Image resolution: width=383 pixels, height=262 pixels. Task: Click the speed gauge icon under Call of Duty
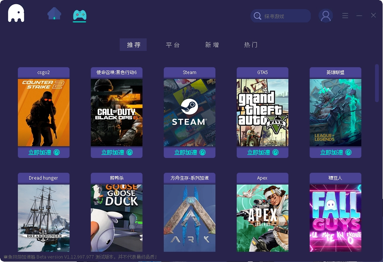coord(130,152)
